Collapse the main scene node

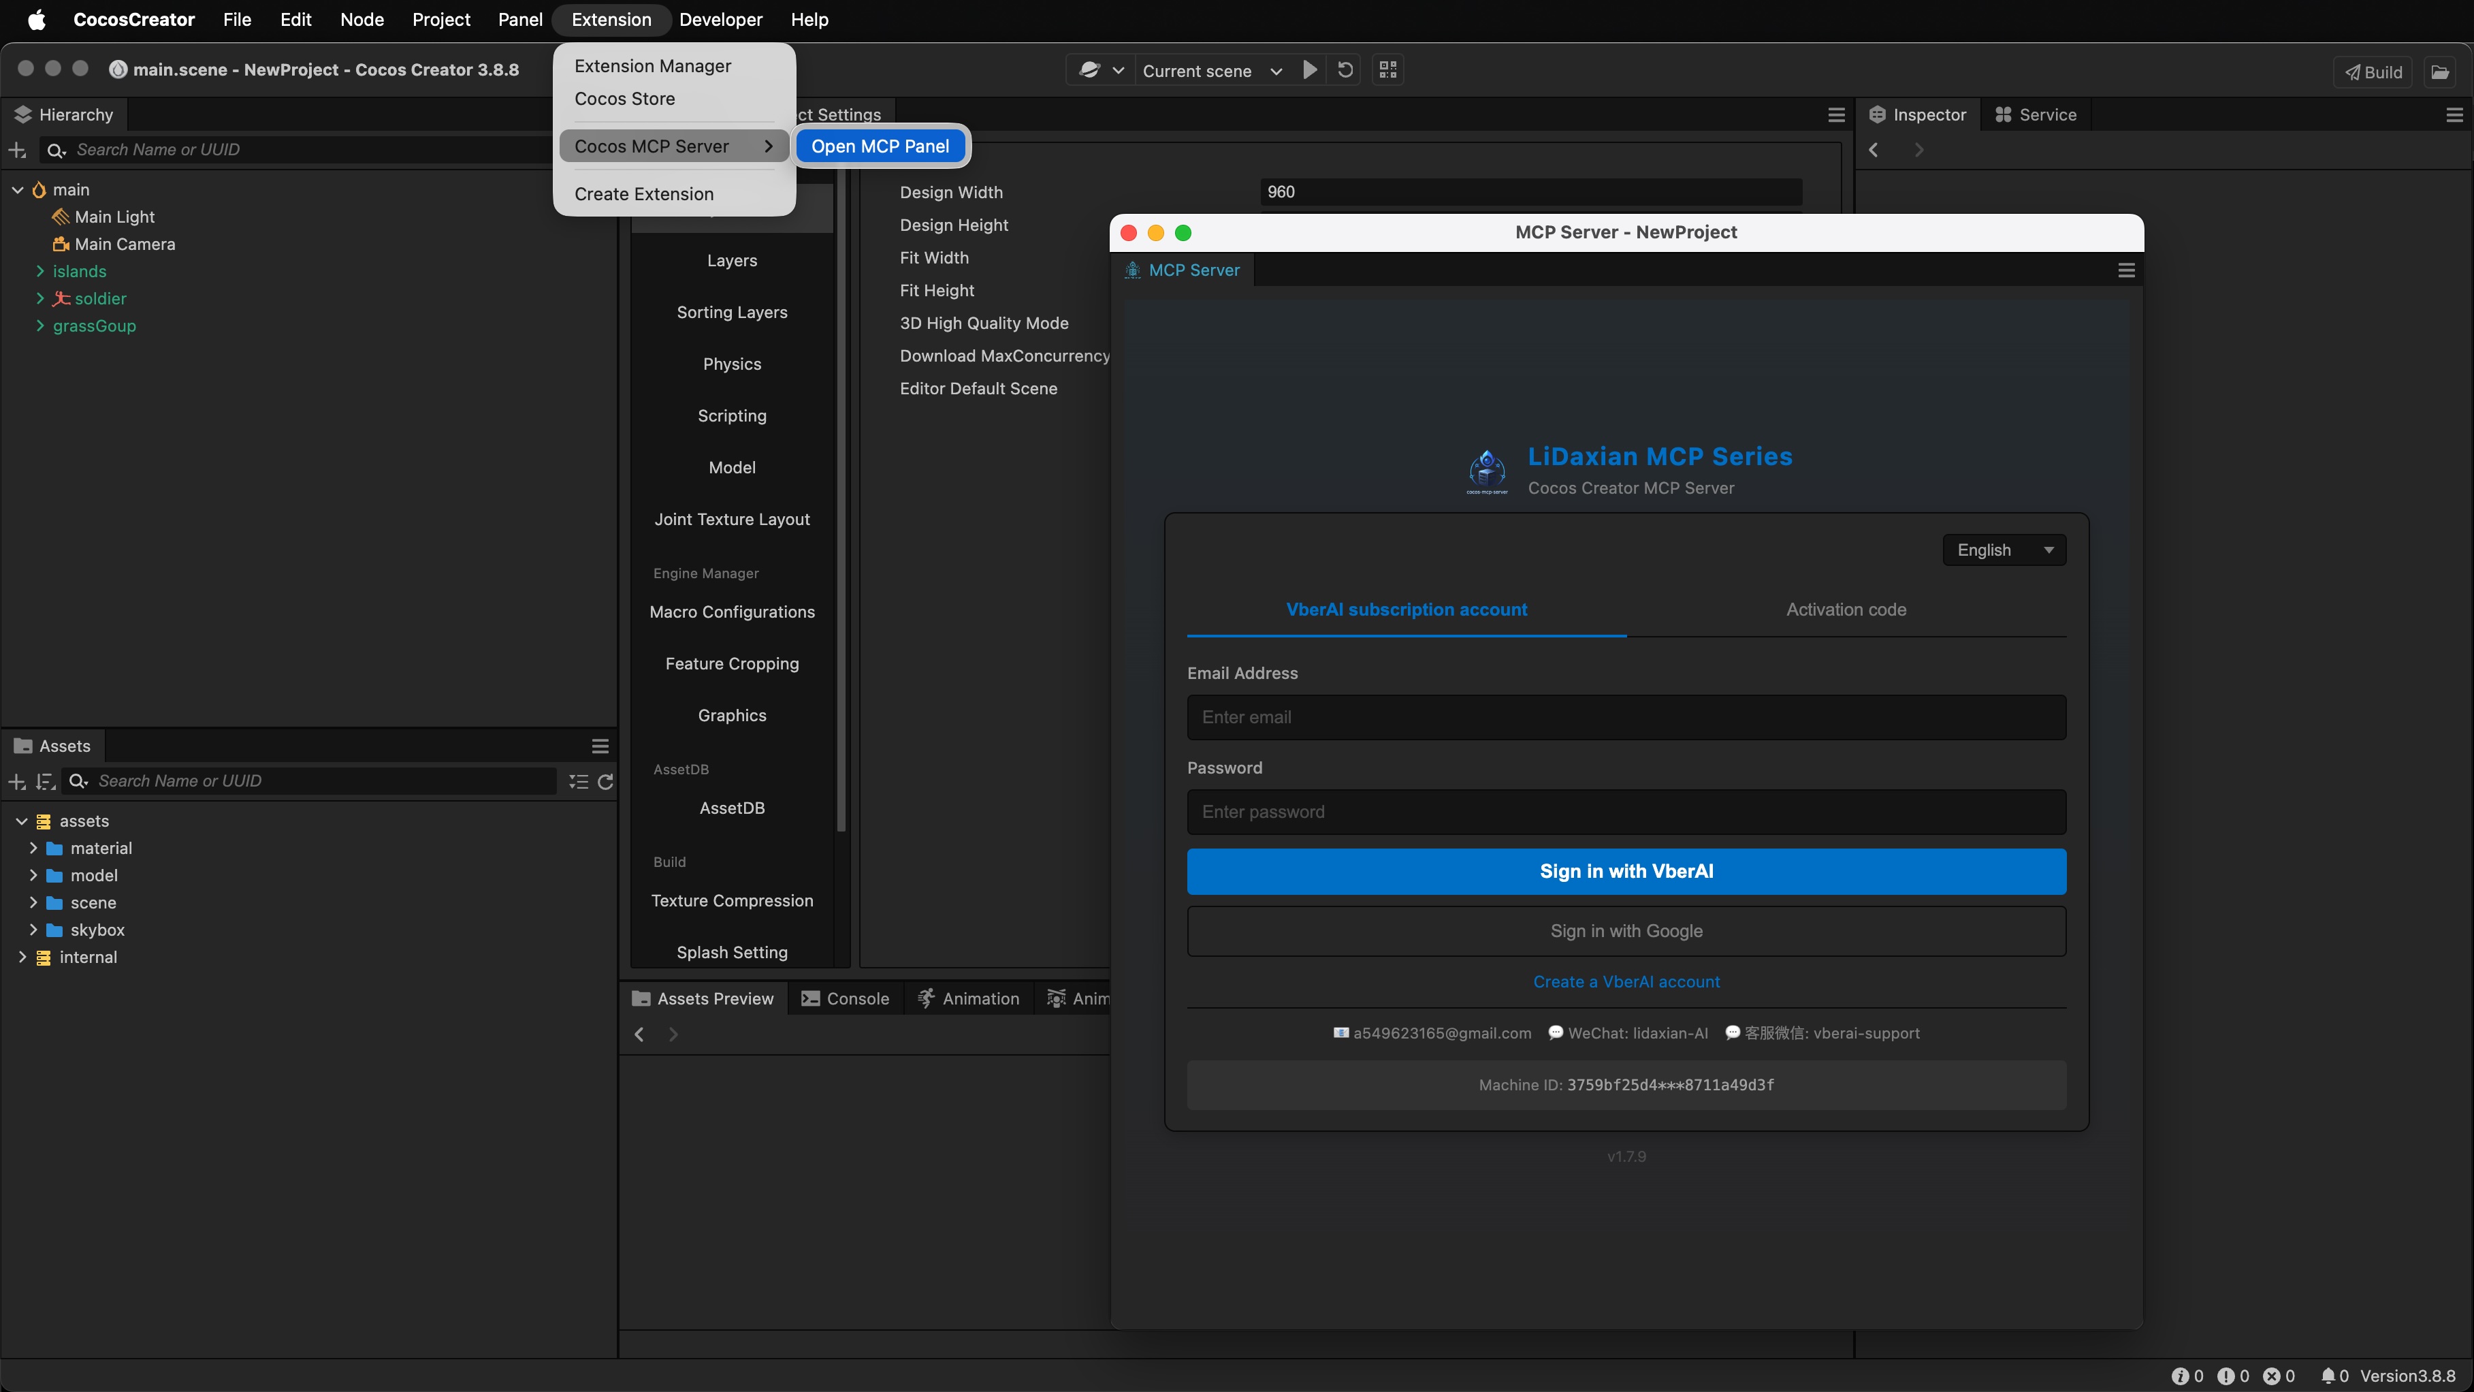pyautogui.click(x=17, y=190)
